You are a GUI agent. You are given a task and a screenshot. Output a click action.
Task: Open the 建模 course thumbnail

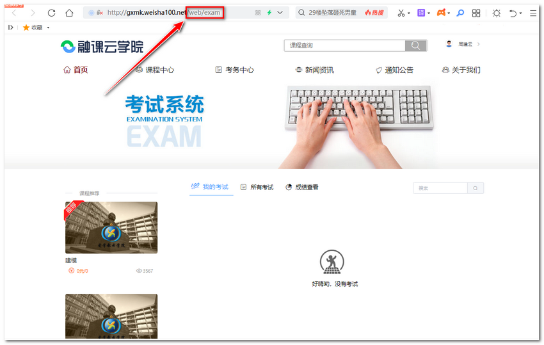coord(111,228)
